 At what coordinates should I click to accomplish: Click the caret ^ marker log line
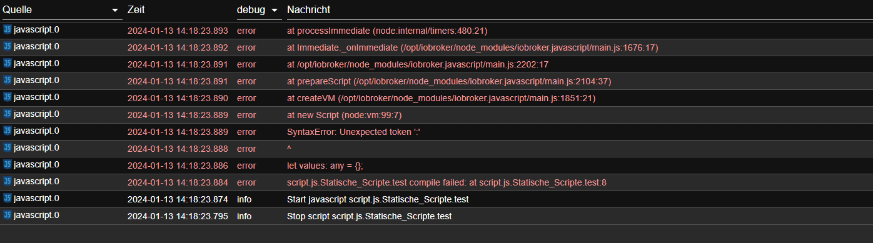(290, 149)
